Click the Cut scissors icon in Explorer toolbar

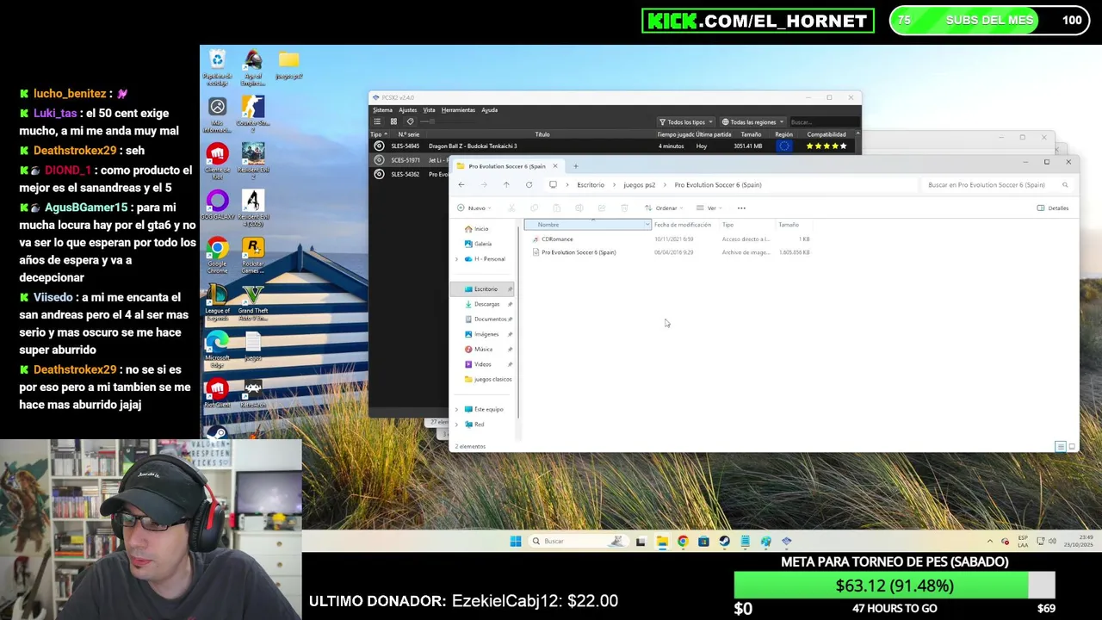(x=511, y=208)
